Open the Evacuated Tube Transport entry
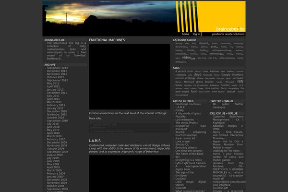Image resolution: width=288 pixels, height=192 pixels. point(191,128)
